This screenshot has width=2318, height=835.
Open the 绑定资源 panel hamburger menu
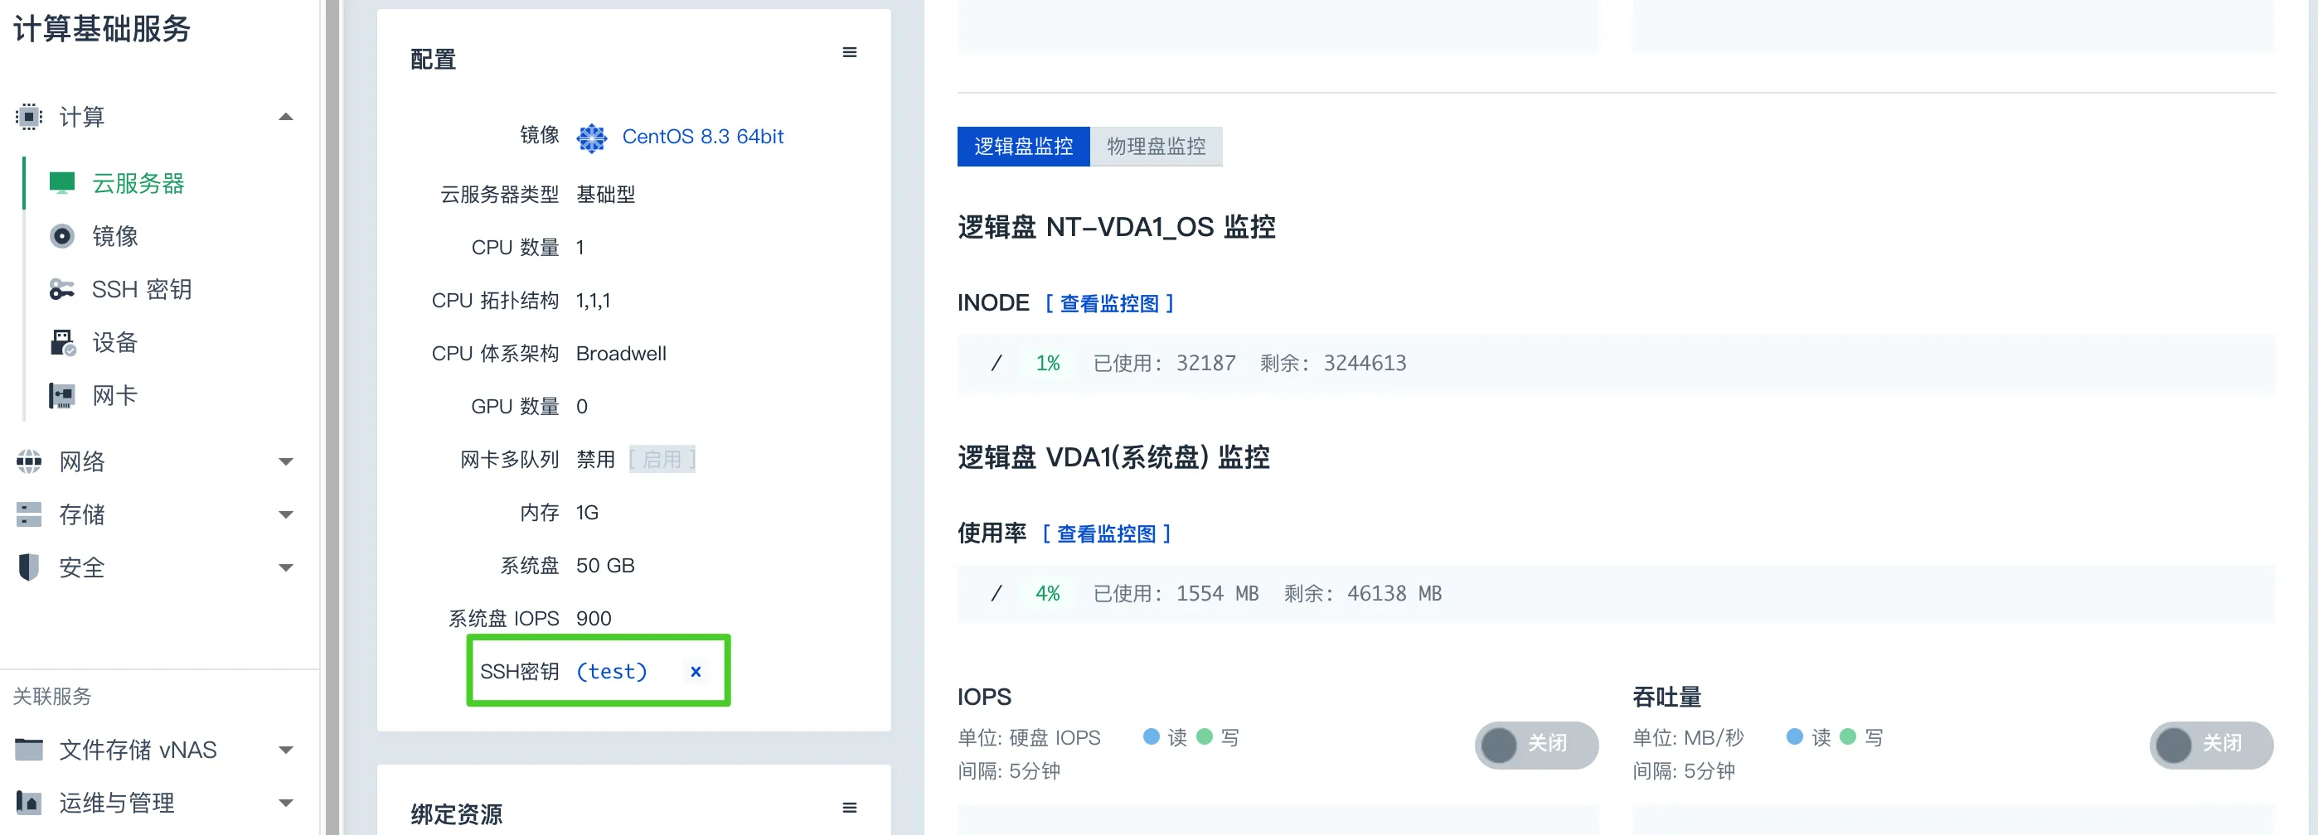(x=850, y=808)
